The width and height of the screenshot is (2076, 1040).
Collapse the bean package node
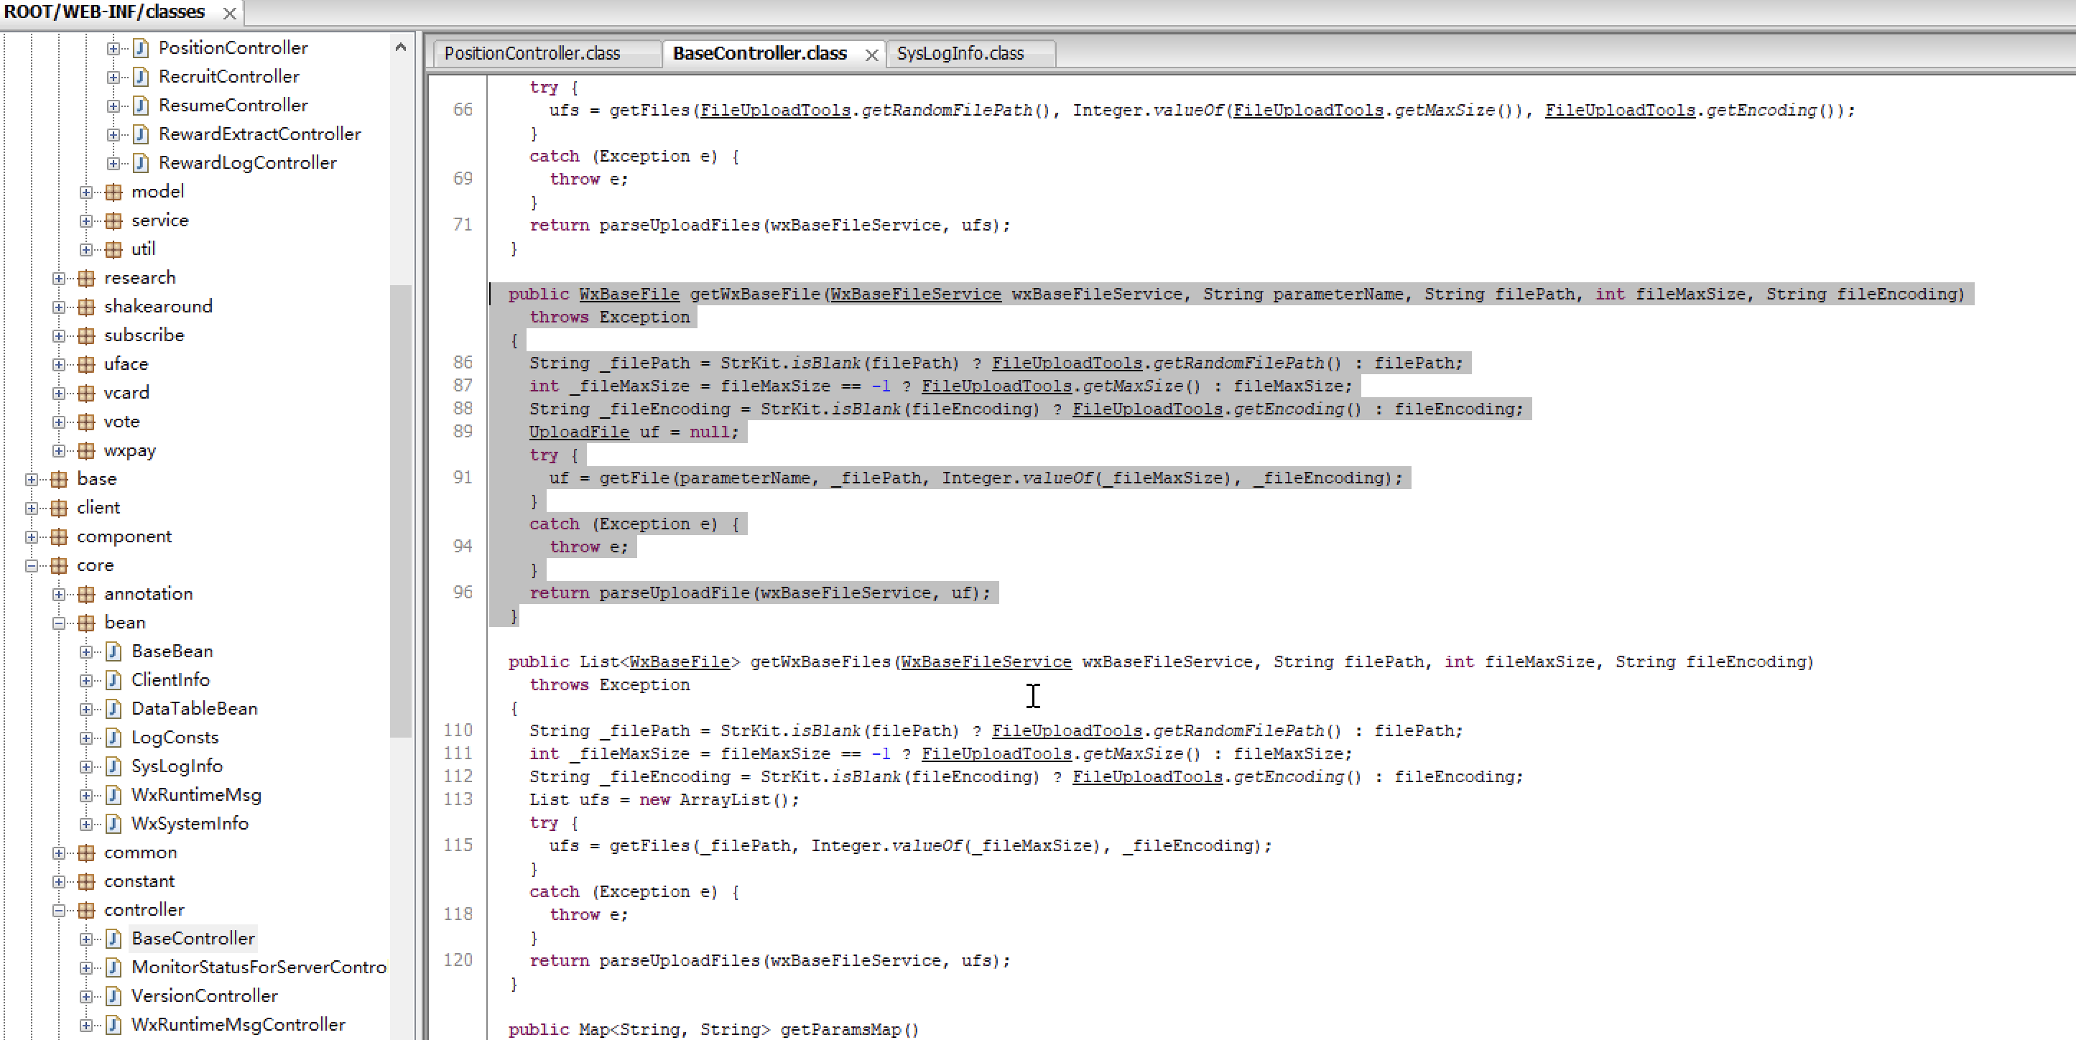pos(59,623)
